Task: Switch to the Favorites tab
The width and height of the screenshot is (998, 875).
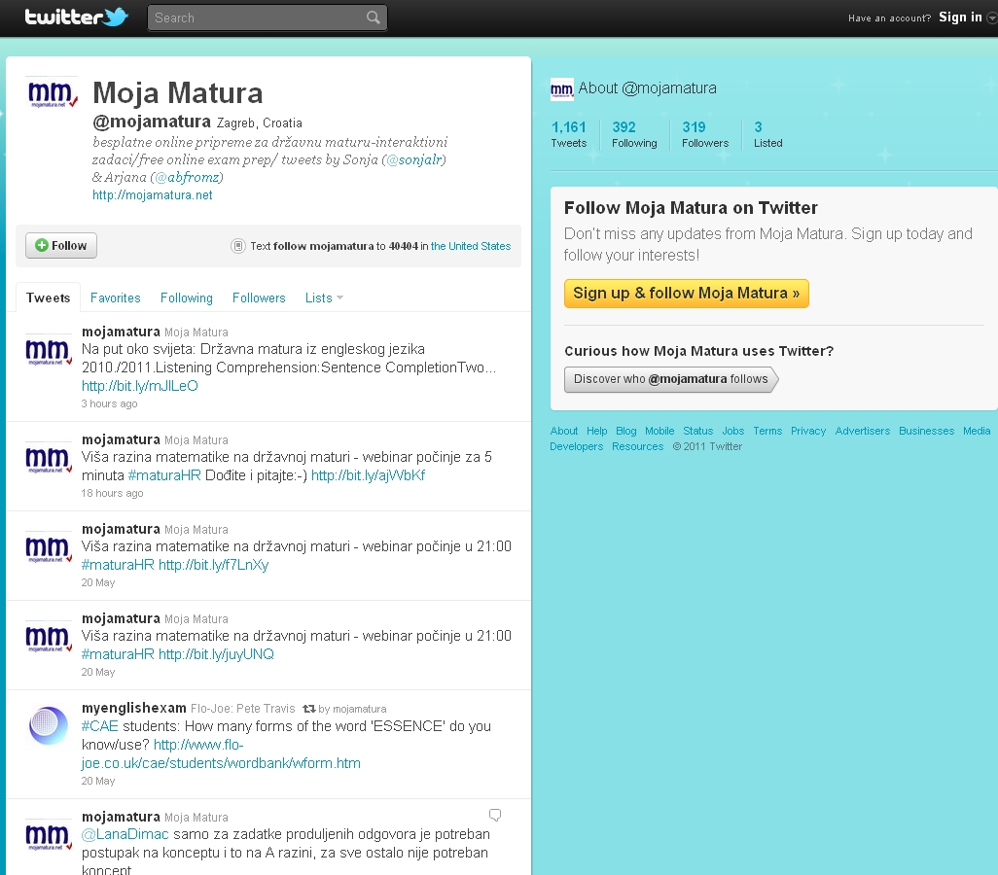Action: [x=115, y=298]
